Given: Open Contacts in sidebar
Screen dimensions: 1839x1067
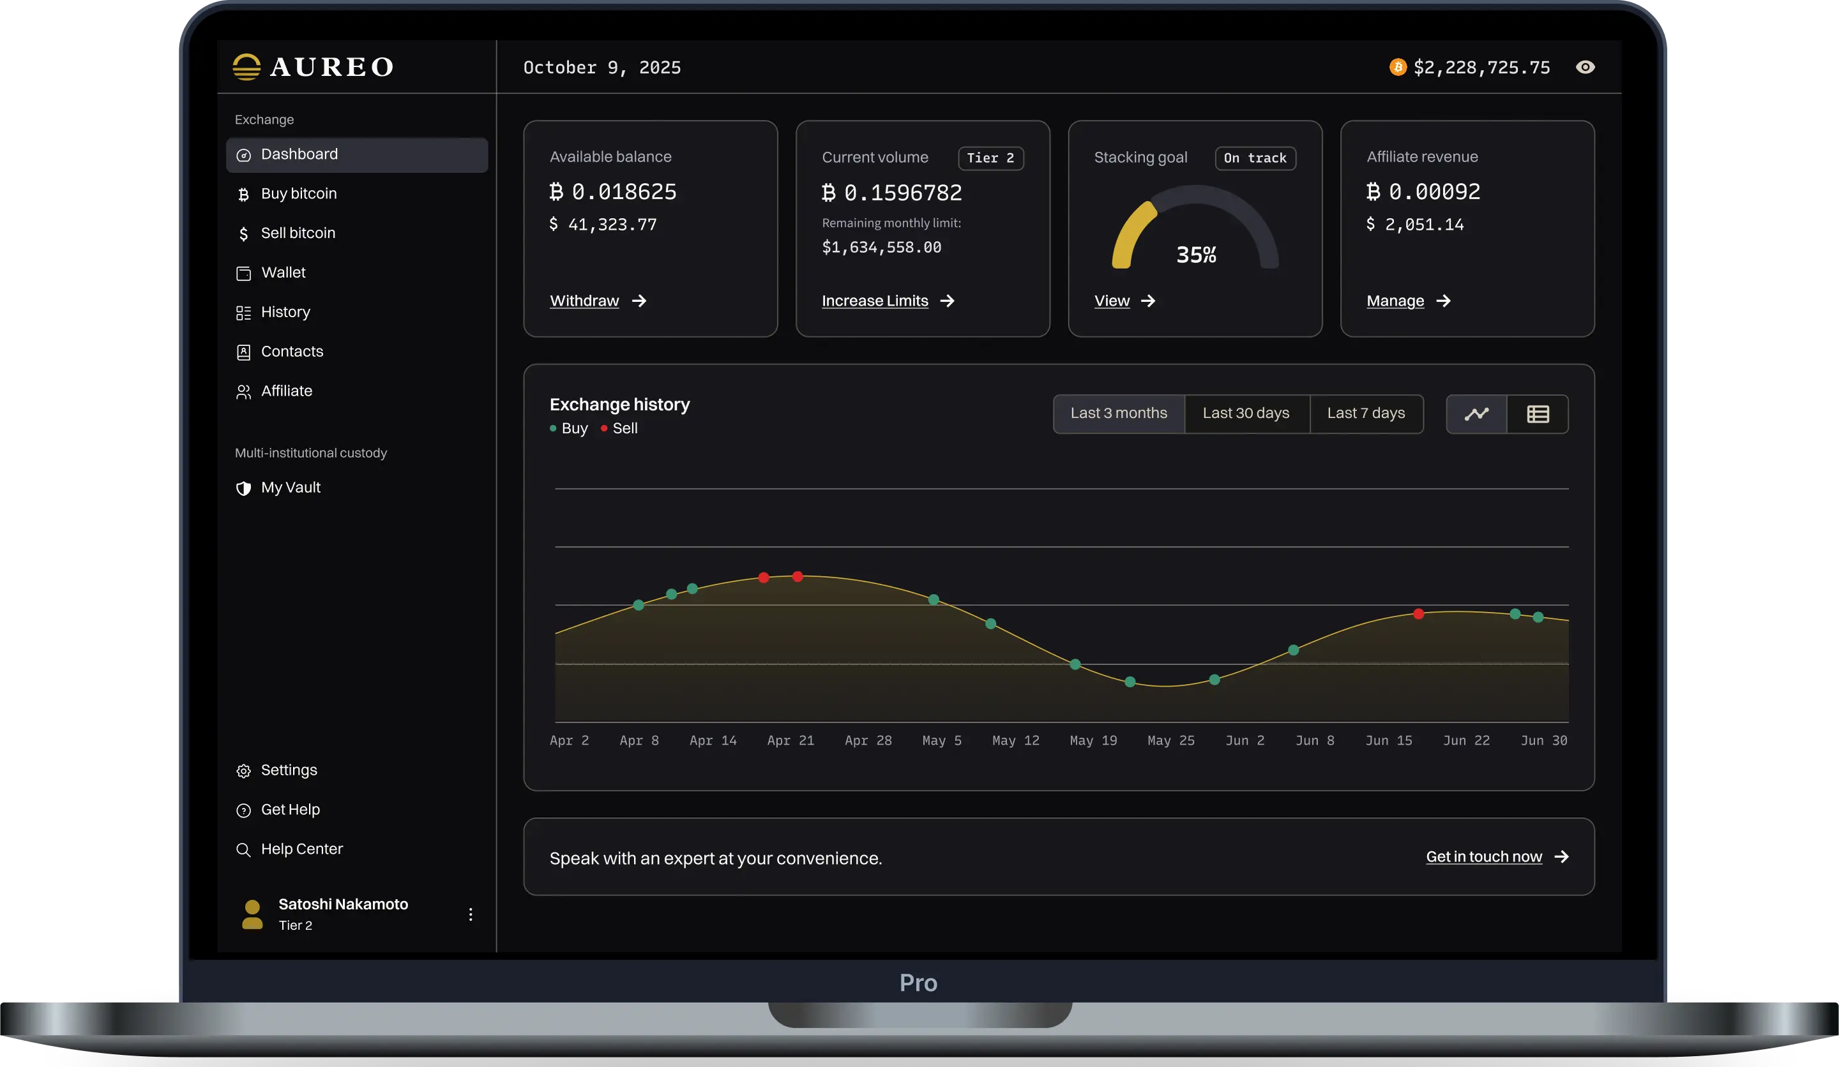Looking at the screenshot, I should point(292,352).
